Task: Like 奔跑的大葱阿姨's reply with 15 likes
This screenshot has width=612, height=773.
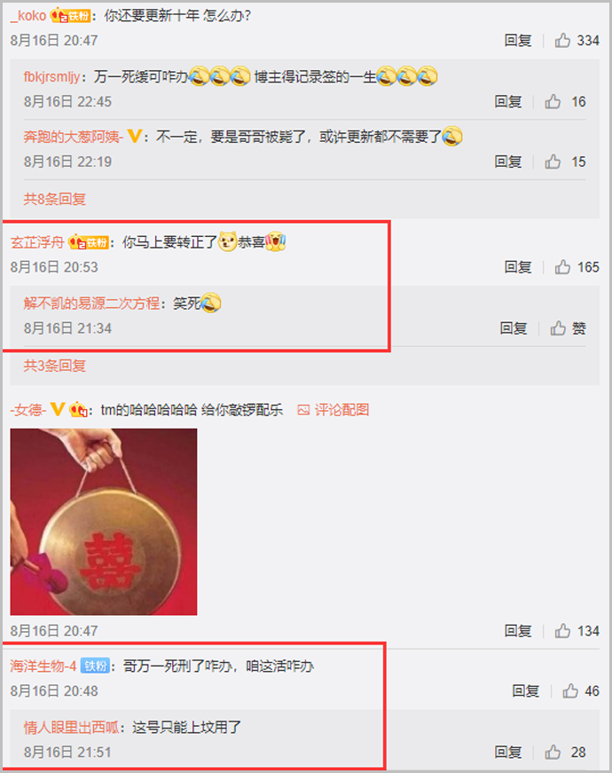Action: tap(553, 162)
